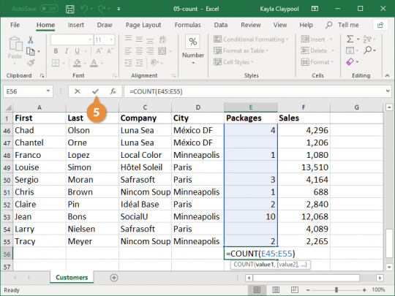
Task: Click the Save icon in title bar
Action: pos(69,9)
